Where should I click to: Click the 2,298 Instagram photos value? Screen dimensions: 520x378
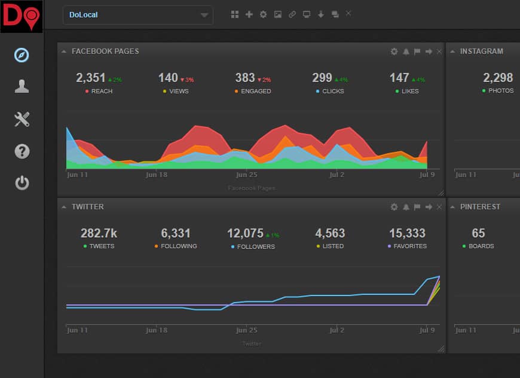pyautogui.click(x=498, y=78)
